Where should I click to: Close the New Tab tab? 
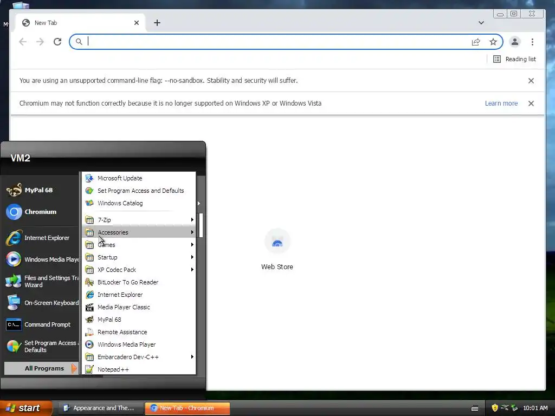(137, 23)
